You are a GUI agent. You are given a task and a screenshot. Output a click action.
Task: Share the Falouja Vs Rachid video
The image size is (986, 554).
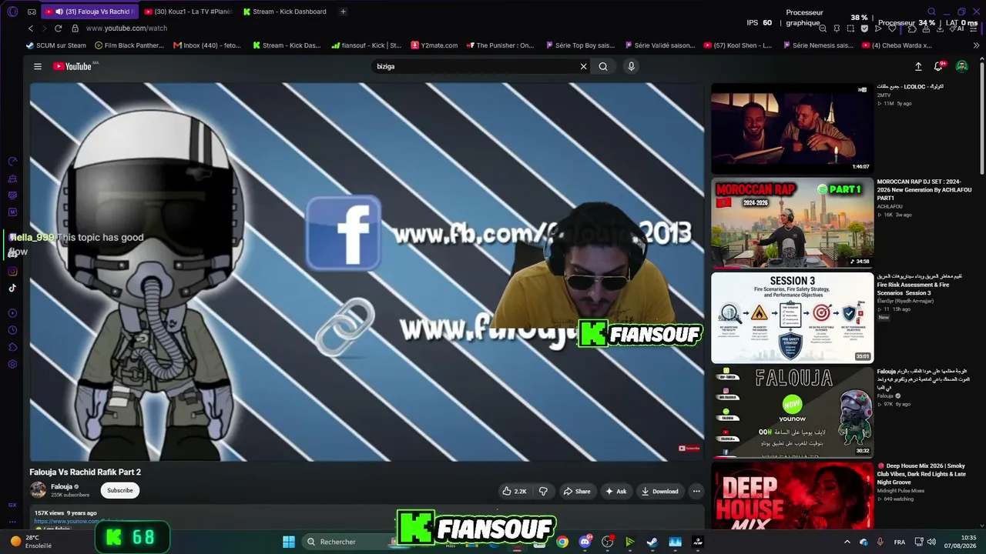point(577,491)
